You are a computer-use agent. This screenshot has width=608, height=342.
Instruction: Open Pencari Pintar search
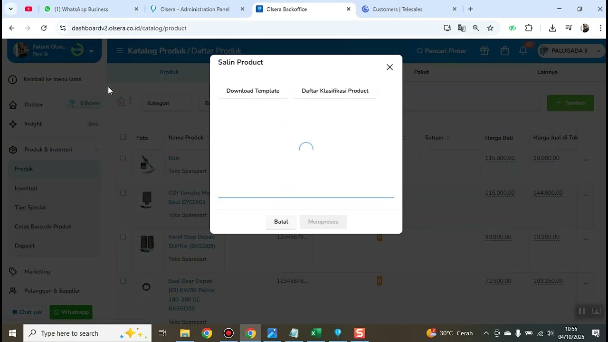tap(441, 51)
